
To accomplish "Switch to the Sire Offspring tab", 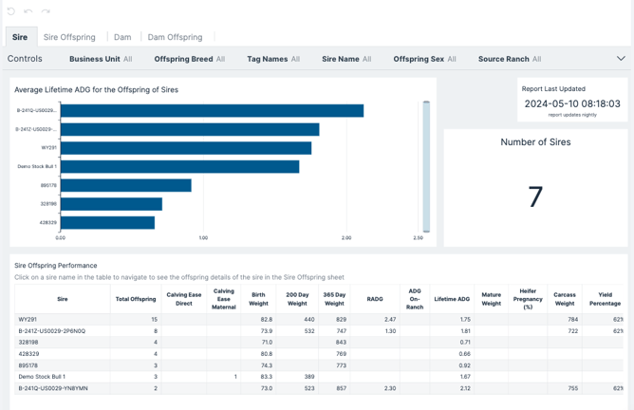I will [x=69, y=37].
